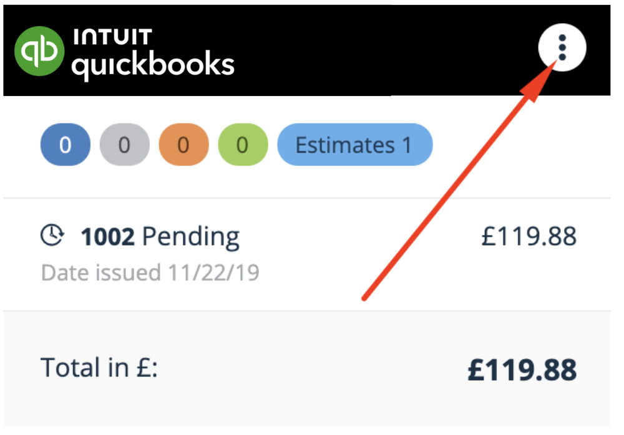Click the Date issued 11/22/19 text
Viewport: 624px width, 435px height.
pos(150,273)
